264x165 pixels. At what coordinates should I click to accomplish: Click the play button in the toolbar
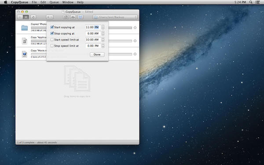[x=20, y=17]
